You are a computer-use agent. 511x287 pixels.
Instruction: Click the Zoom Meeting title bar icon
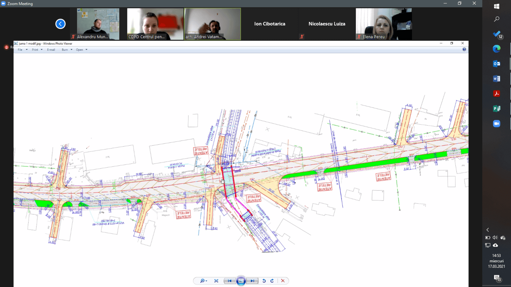click(x=3, y=4)
